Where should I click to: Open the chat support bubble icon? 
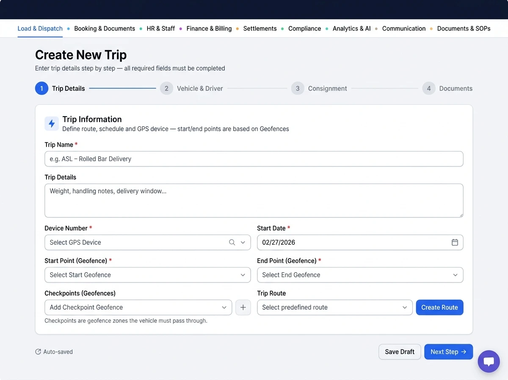tap(489, 361)
